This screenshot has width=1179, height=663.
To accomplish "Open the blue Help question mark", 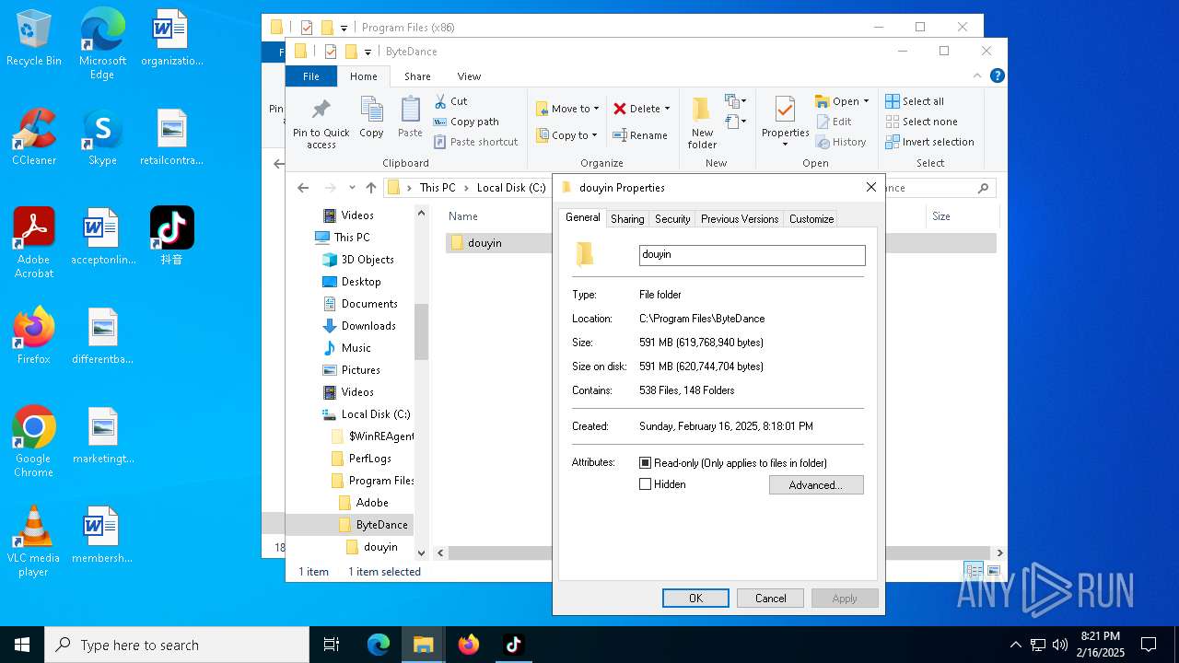I will 997,76.
